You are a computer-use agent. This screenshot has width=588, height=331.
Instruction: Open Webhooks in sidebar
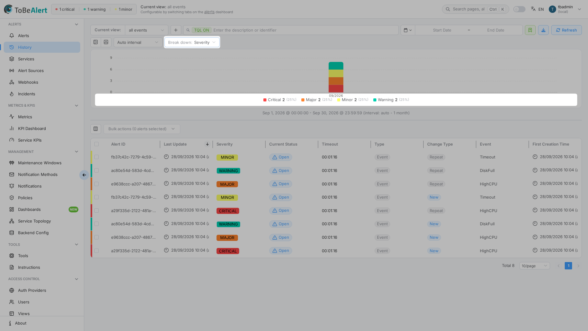pyautogui.click(x=42, y=82)
